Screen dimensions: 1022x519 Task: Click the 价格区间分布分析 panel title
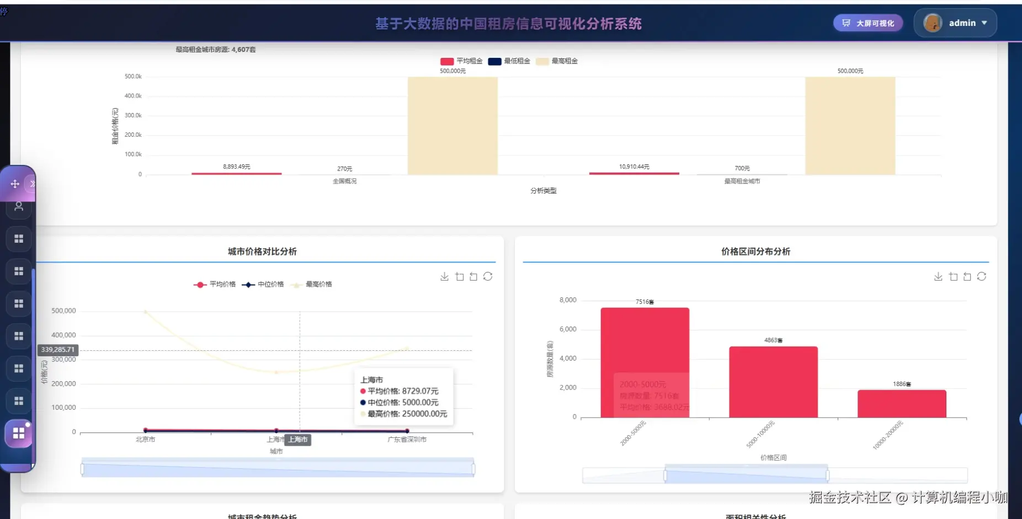[755, 252]
